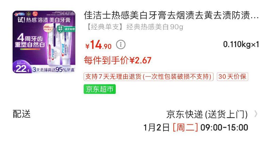Tap the ¥14.90 listed price
The width and height of the screenshot is (272, 141).
click(x=98, y=45)
